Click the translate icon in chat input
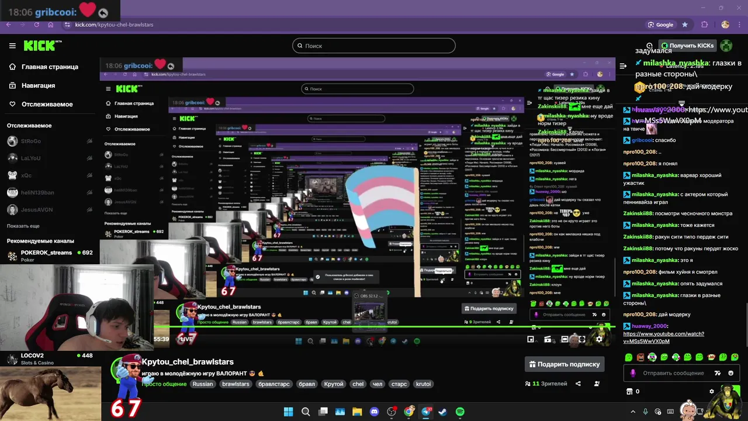Screen dimensions: 748x421 click(718, 373)
